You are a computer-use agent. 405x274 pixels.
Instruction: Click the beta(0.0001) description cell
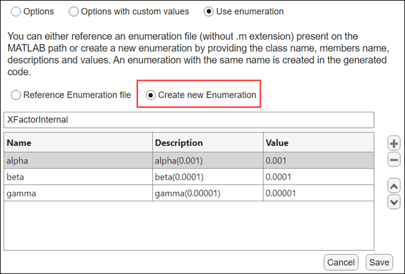point(207,176)
